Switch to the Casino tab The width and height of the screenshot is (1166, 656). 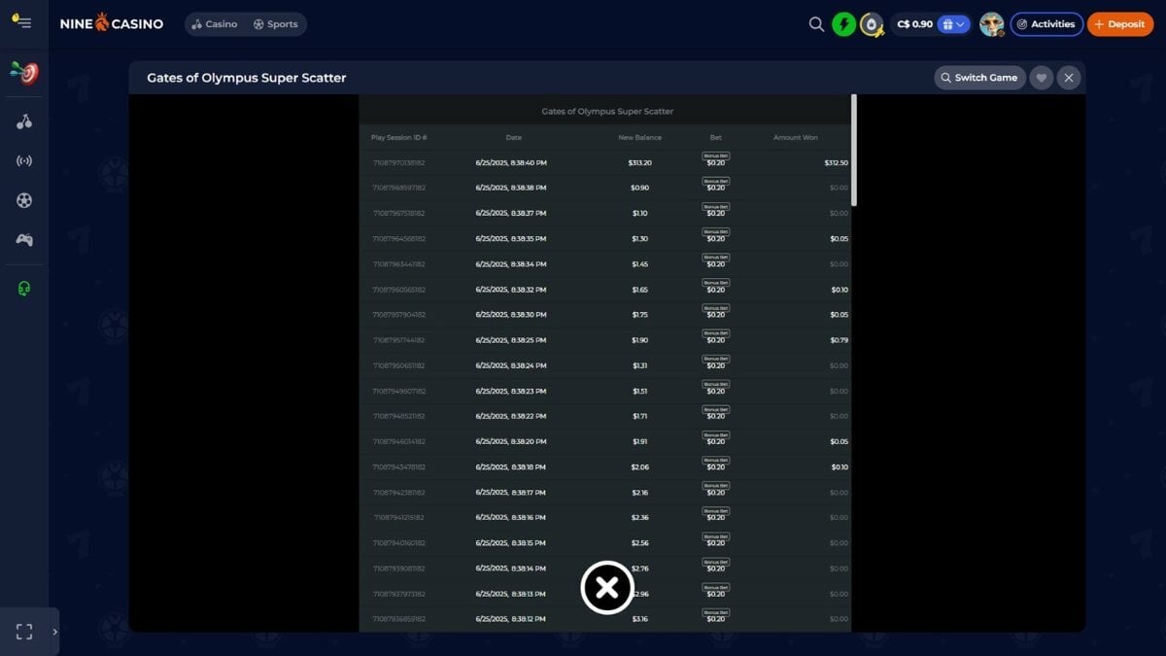click(215, 24)
